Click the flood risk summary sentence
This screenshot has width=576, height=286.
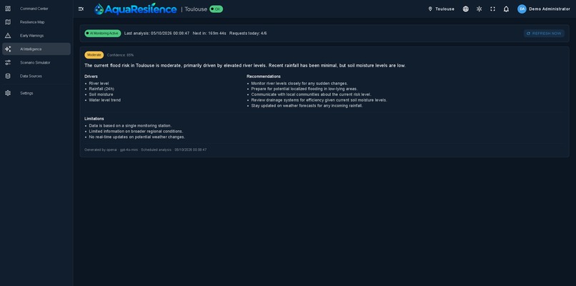click(245, 66)
